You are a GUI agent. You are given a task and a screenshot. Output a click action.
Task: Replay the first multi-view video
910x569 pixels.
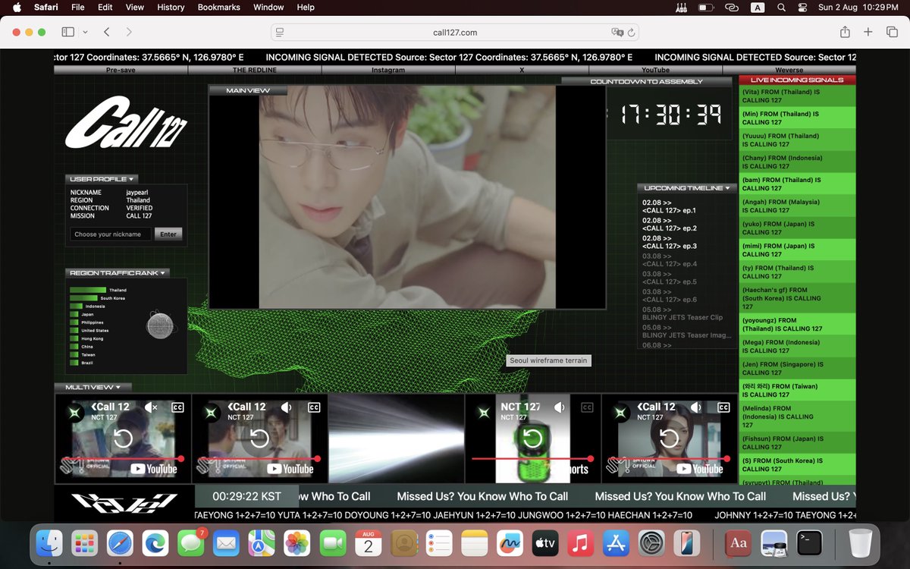123,439
